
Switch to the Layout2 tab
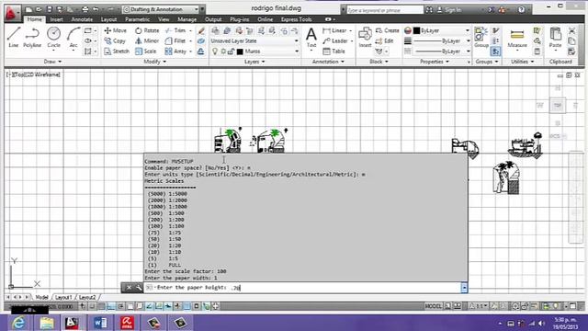87,297
